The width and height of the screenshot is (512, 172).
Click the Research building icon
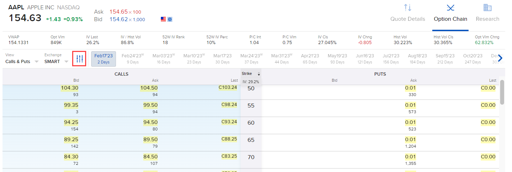487,8
